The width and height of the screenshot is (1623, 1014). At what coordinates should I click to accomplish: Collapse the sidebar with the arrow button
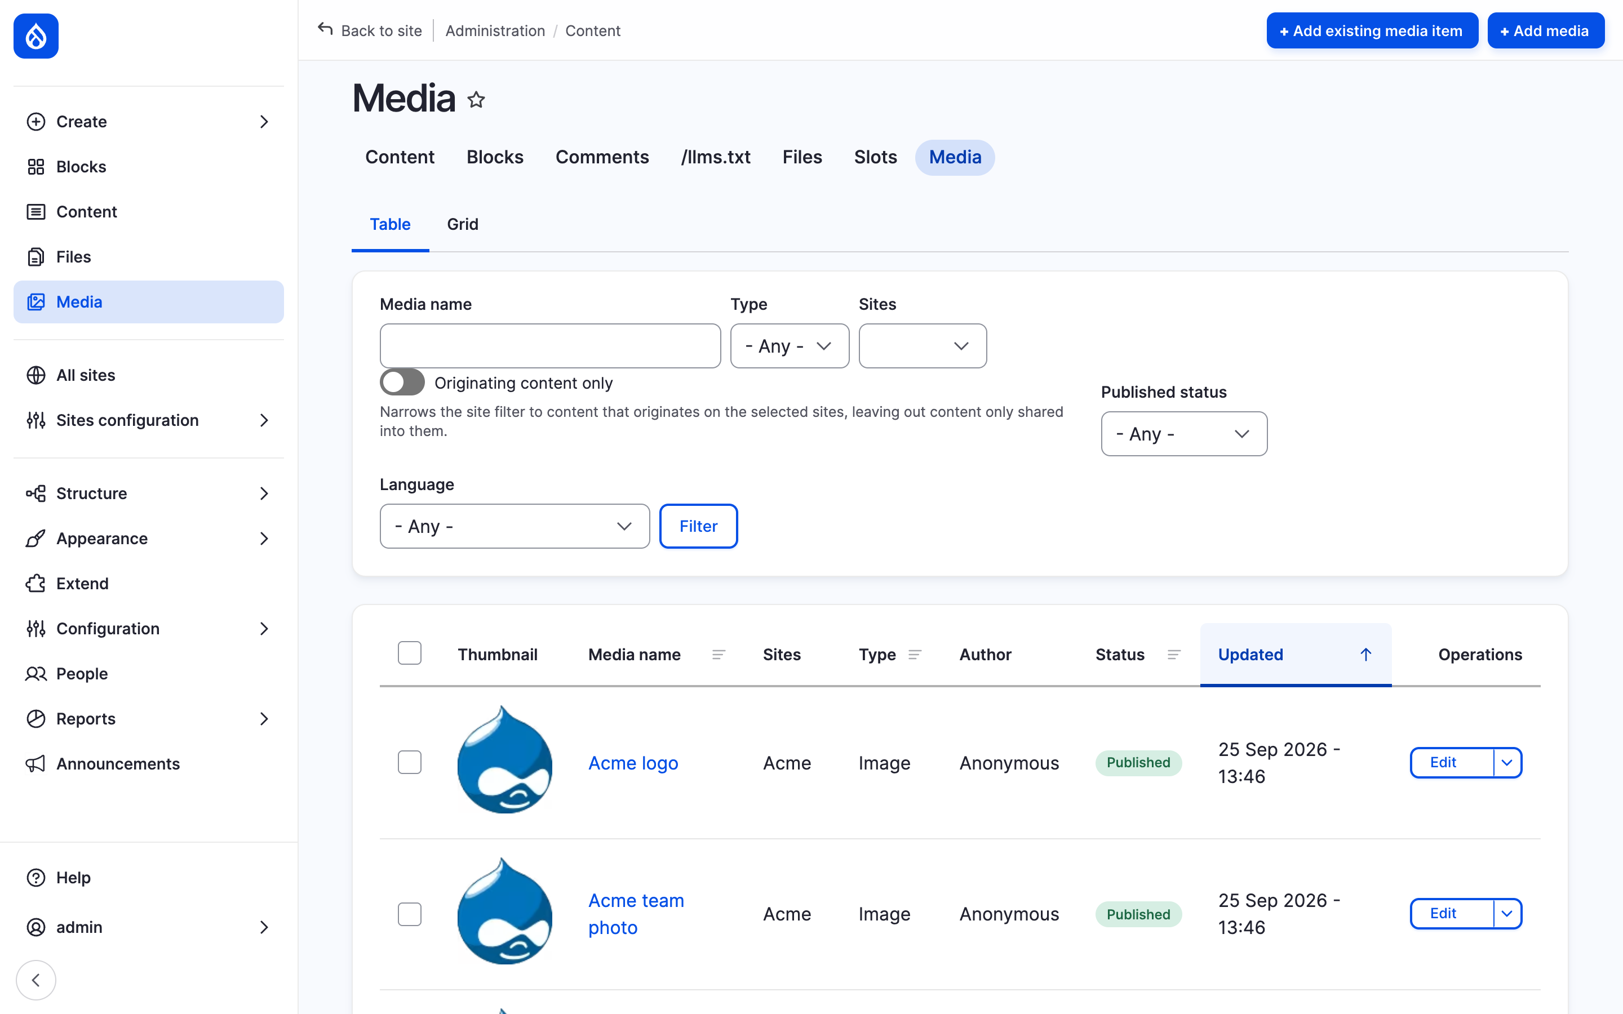click(36, 980)
